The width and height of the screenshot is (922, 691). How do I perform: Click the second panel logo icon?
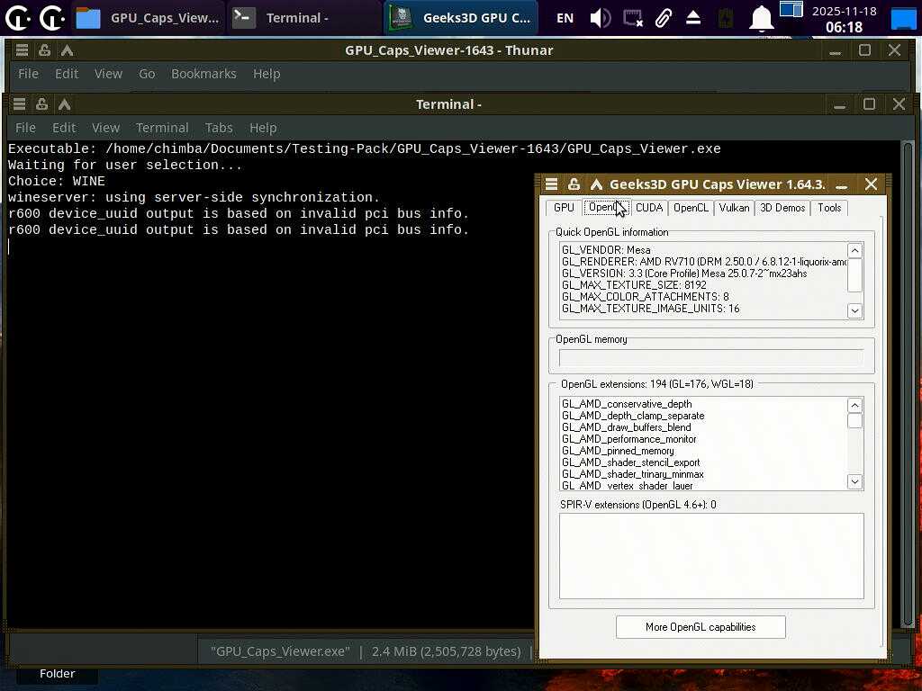[x=52, y=18]
